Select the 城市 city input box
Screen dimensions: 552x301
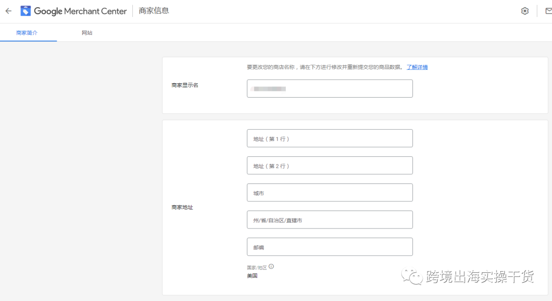click(x=330, y=192)
